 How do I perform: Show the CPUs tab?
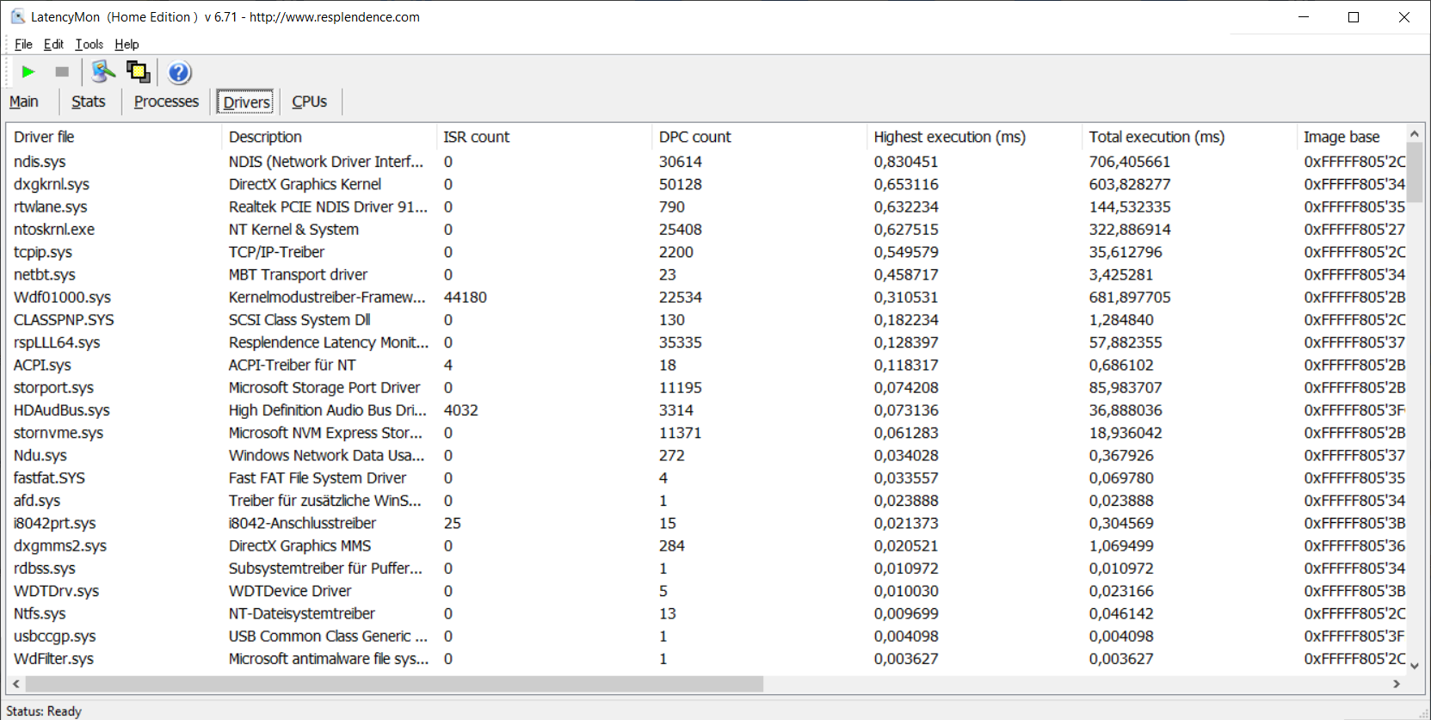coord(309,102)
